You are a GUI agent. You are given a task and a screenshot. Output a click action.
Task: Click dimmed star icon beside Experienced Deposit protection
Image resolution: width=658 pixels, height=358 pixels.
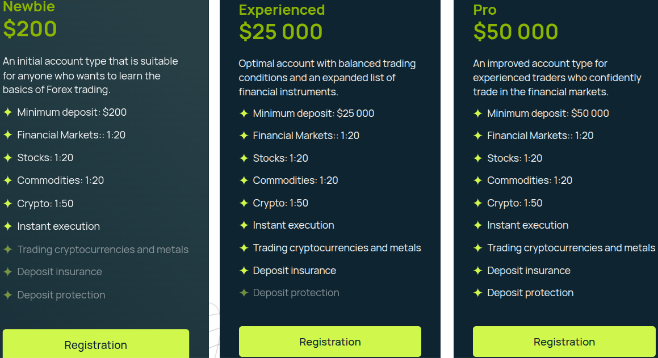click(x=244, y=293)
